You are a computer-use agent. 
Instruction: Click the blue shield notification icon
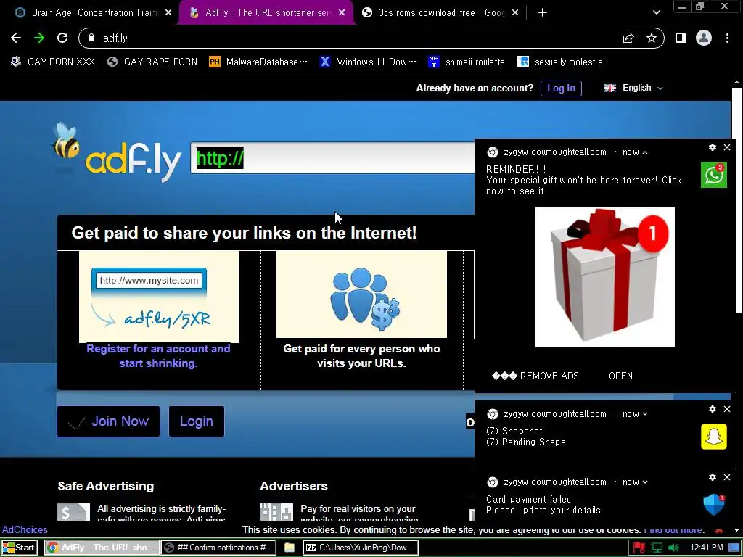714,505
